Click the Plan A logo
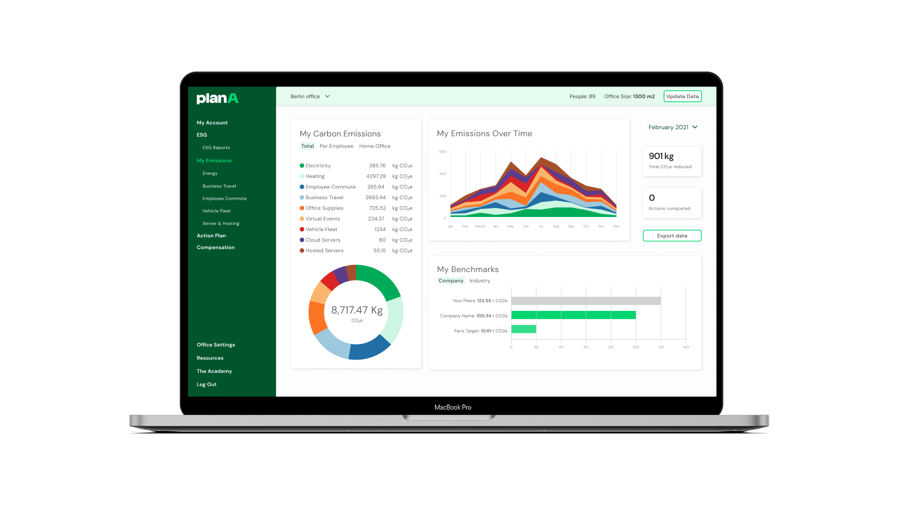Viewport: 898px width, 505px height. (x=217, y=98)
